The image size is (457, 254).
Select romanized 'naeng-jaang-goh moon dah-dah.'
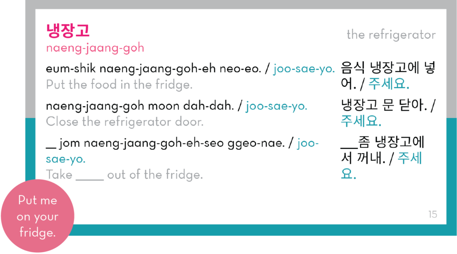click(140, 106)
